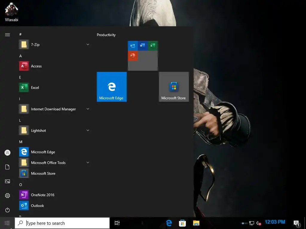The image size is (306, 229).
Task: Jump to letter L section header
Action: [20, 120]
